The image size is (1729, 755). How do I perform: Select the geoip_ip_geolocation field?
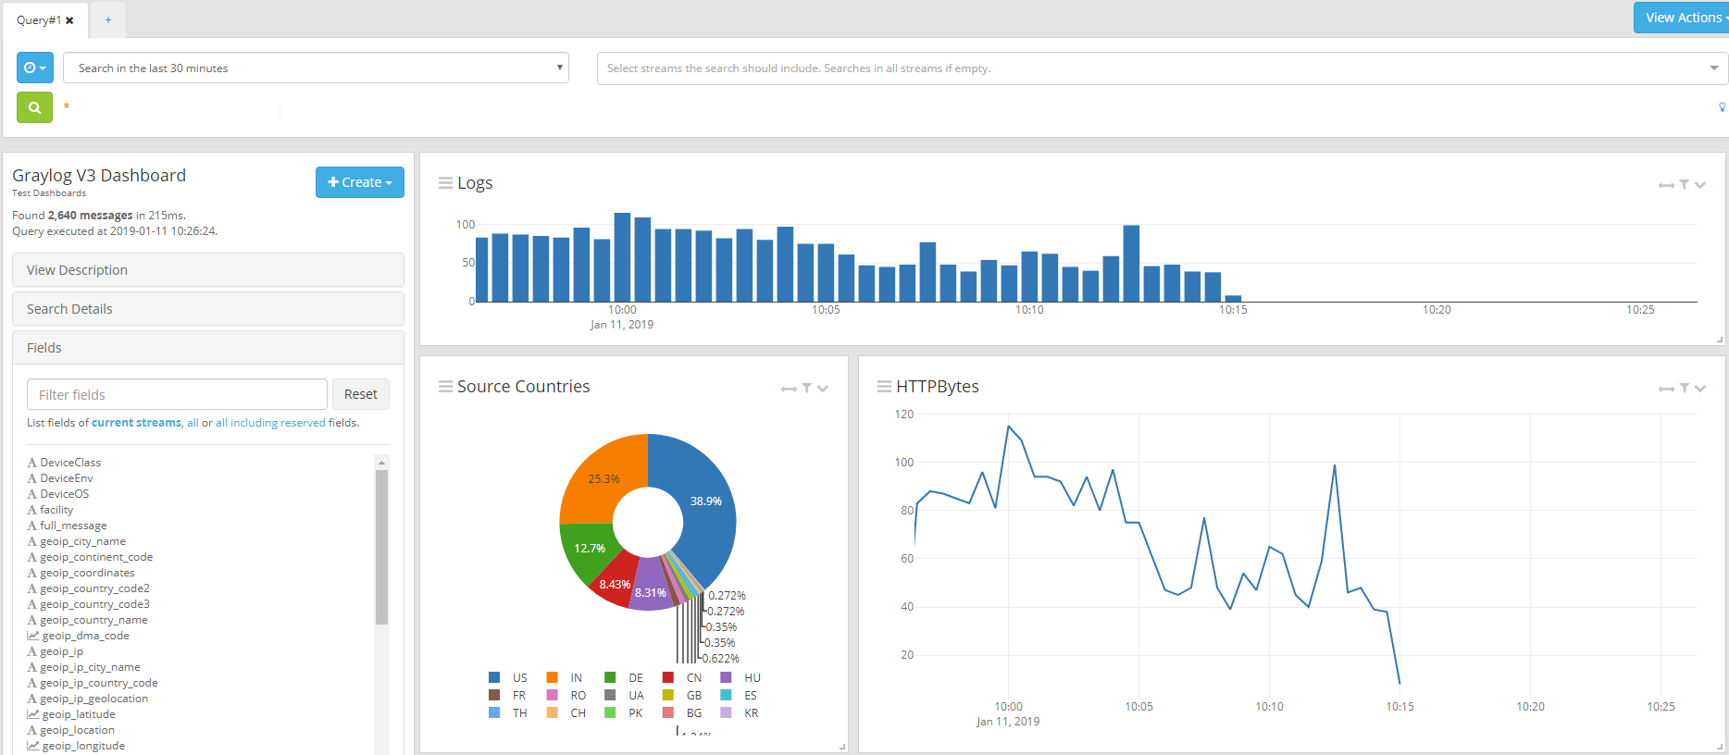coord(93,699)
